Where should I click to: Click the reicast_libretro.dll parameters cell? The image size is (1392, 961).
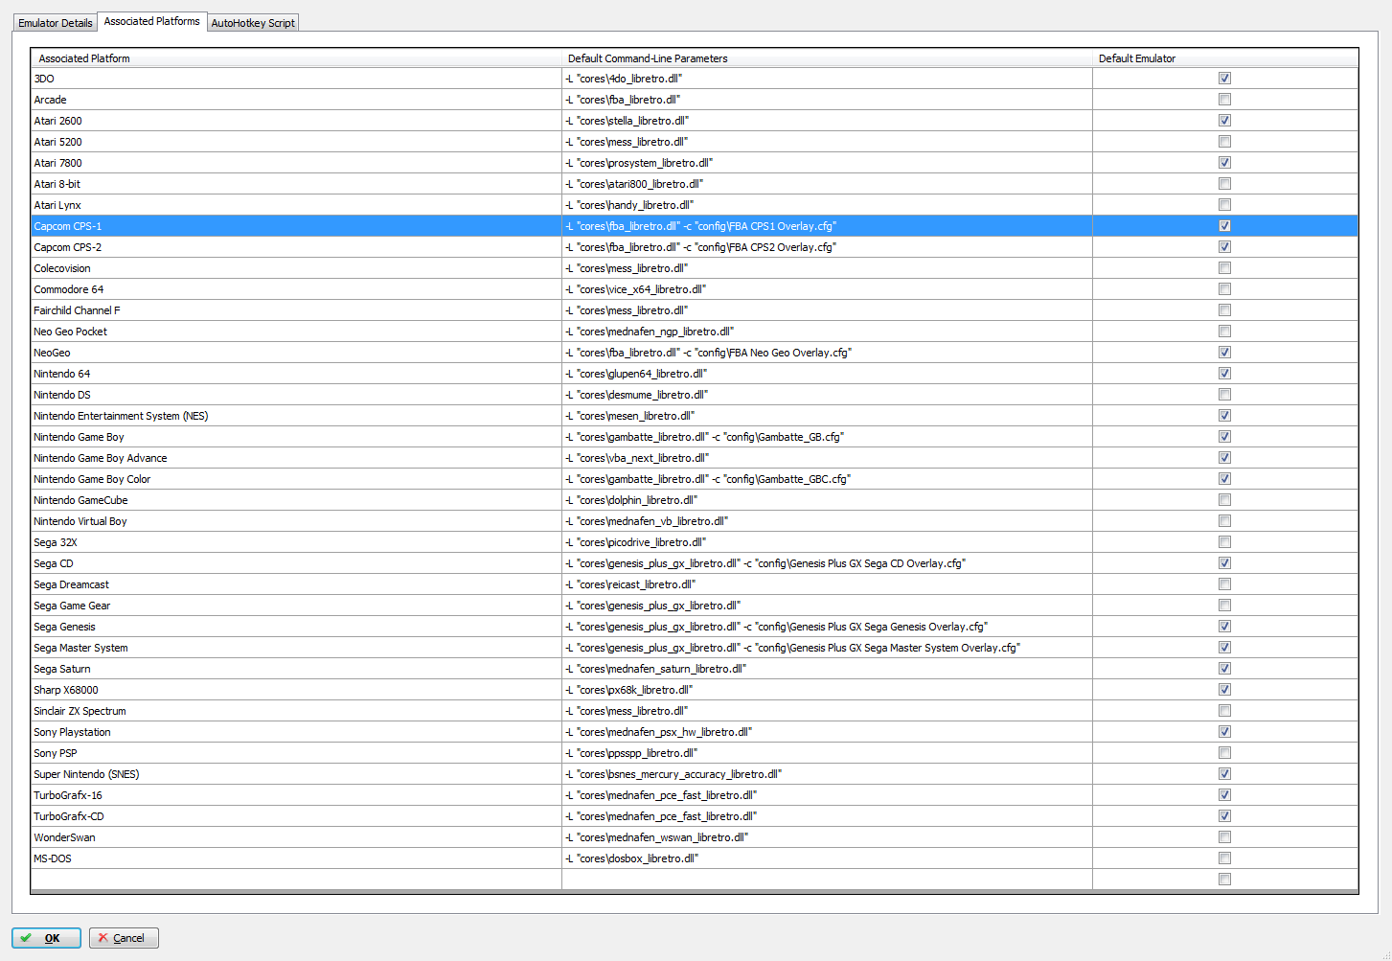(x=827, y=584)
